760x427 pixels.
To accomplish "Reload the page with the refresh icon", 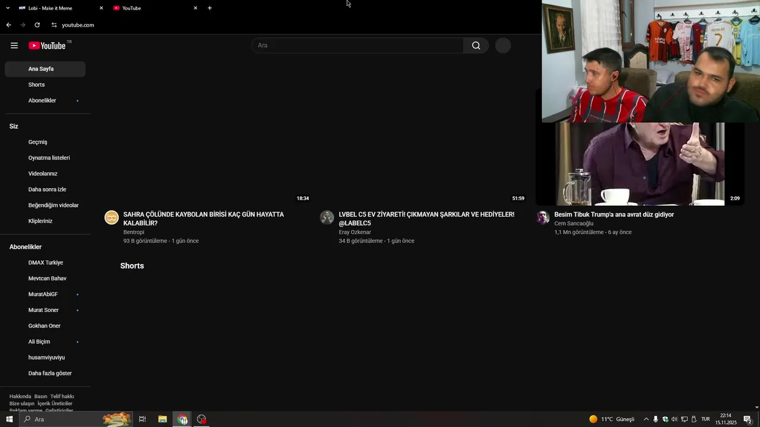I will (x=37, y=25).
